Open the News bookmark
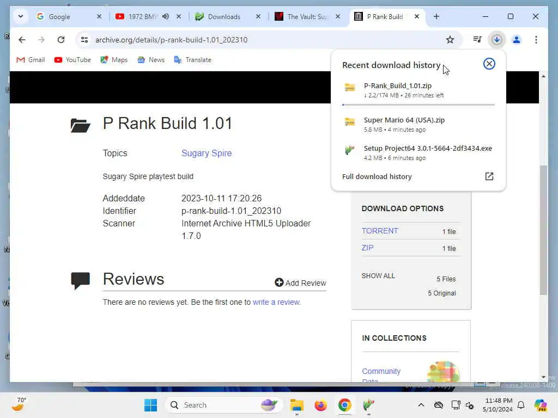This screenshot has height=418, width=558. (151, 60)
